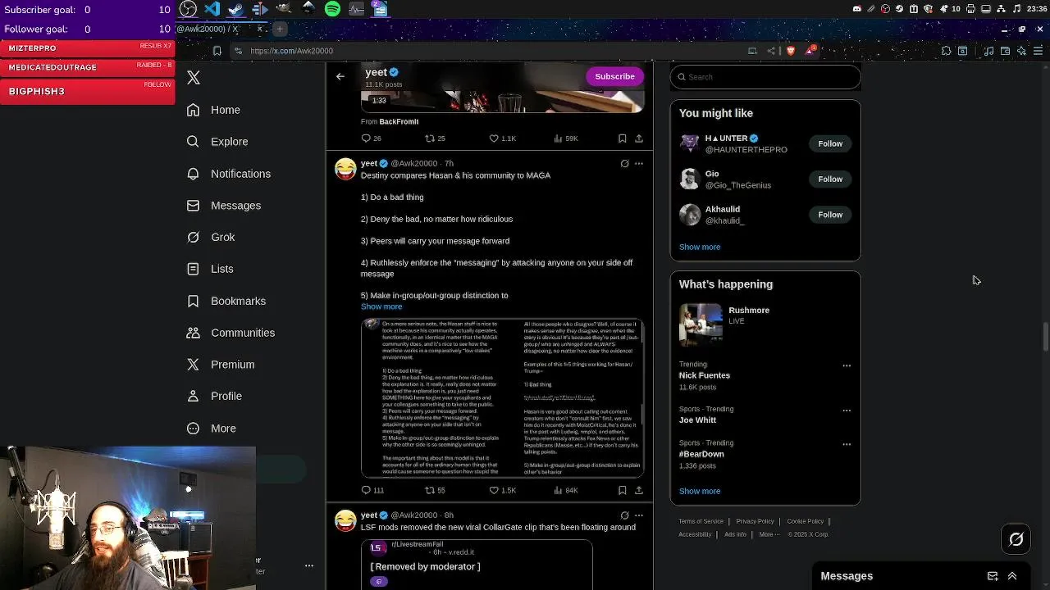Follow H▲UNTER account

[x=830, y=143]
